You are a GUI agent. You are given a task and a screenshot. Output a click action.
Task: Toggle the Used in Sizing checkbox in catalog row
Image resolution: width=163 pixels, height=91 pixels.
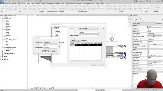(x=97, y=45)
